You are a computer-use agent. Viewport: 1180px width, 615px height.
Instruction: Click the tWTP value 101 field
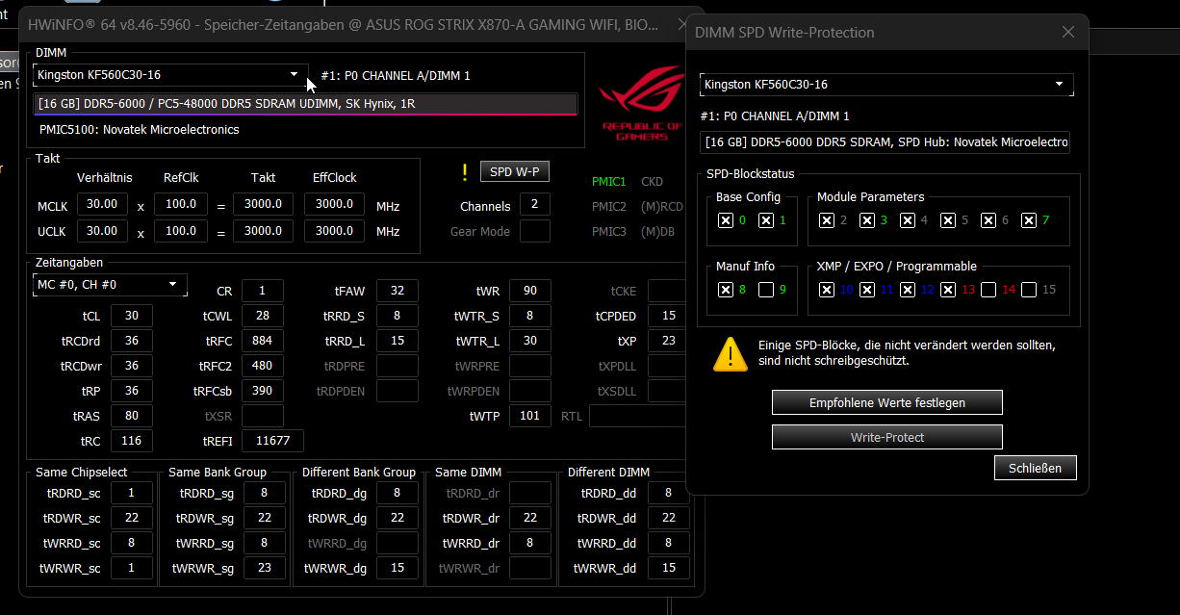tap(530, 416)
